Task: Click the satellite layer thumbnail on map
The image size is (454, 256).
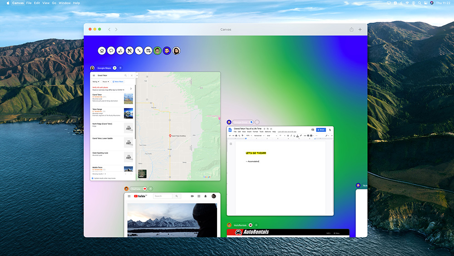Action: point(142,174)
